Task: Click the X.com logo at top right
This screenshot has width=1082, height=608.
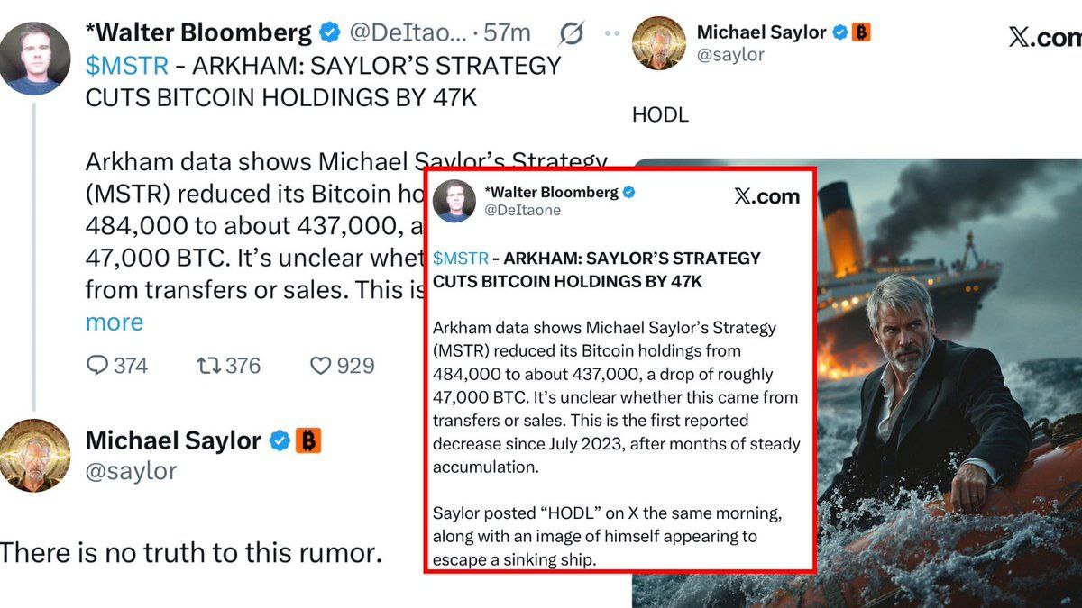Action: tap(1044, 38)
